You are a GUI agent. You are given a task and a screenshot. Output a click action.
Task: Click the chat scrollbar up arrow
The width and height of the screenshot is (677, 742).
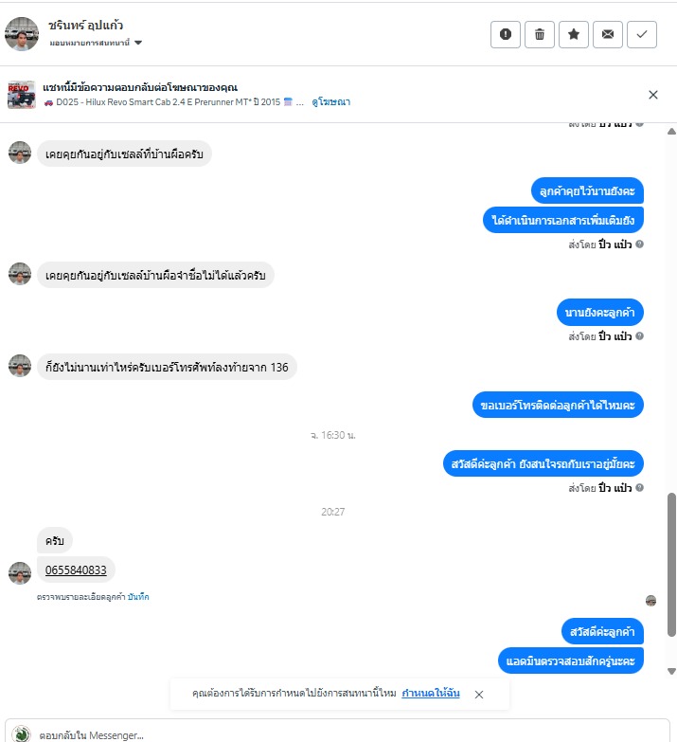tap(671, 131)
